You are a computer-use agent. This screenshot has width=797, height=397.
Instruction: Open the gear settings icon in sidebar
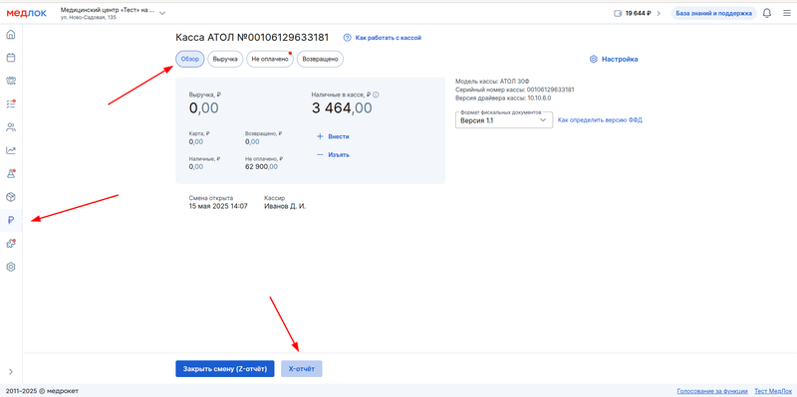click(11, 267)
